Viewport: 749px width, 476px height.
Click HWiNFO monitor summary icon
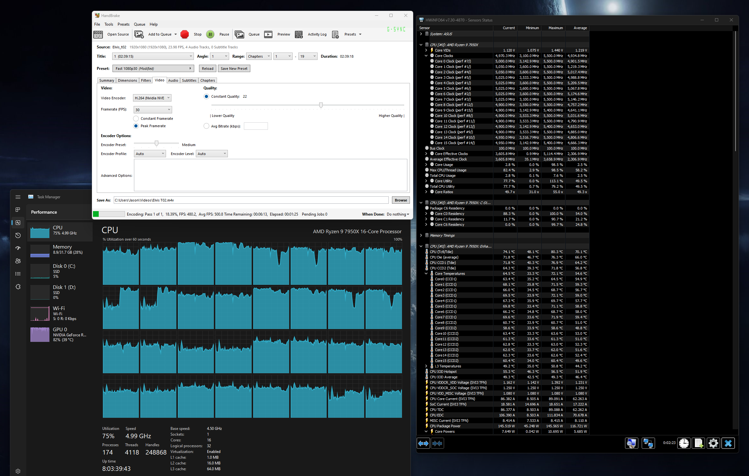click(x=631, y=443)
